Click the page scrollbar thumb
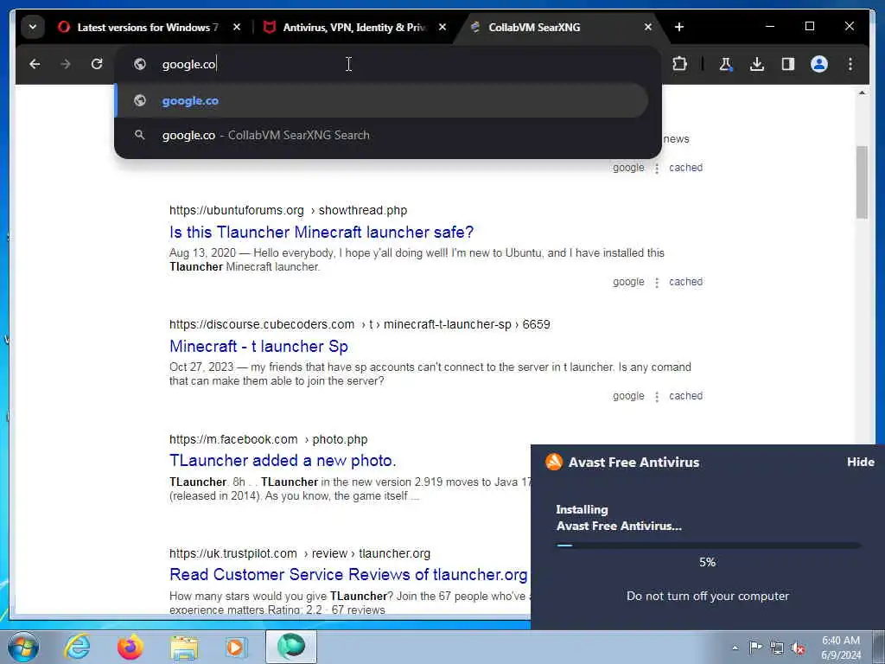This screenshot has height=664, width=885. [862, 182]
